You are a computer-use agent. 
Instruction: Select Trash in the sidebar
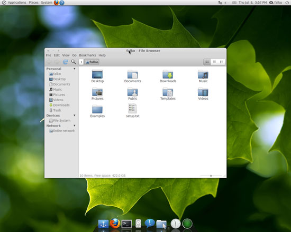tap(55, 110)
